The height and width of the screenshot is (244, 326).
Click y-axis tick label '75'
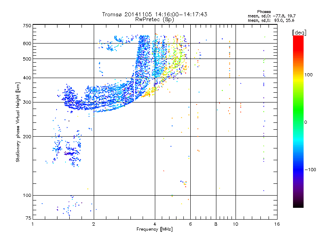click(29, 218)
